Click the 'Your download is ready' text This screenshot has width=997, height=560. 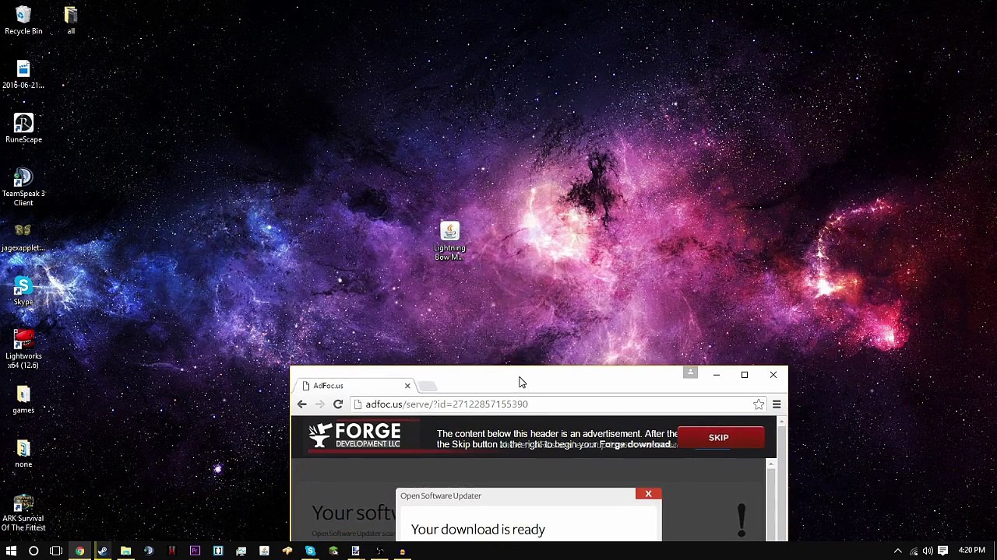[477, 530]
